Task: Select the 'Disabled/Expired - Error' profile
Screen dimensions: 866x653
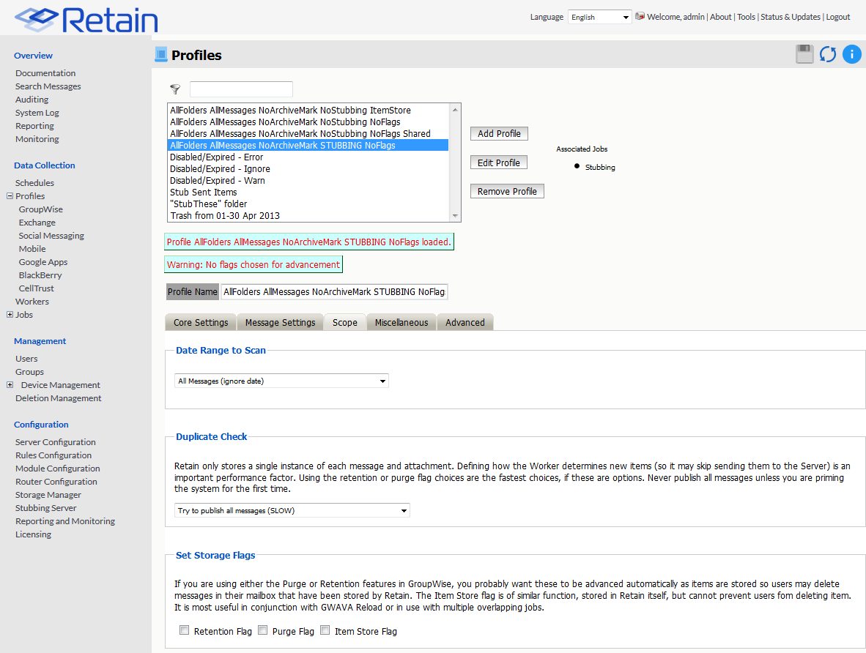Action: 308,157
